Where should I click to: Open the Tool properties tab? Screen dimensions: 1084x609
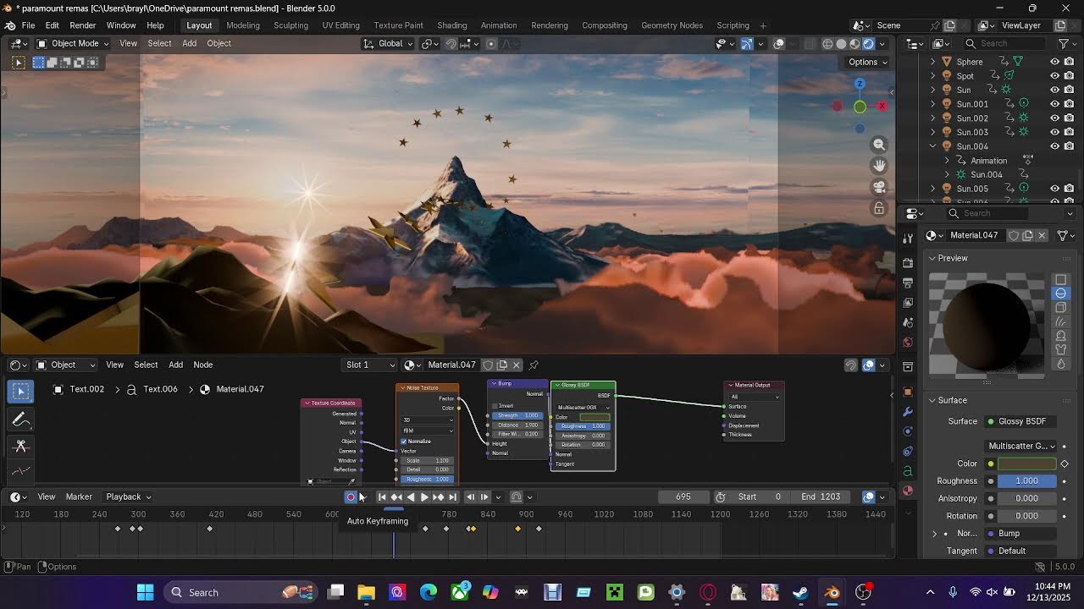click(908, 238)
